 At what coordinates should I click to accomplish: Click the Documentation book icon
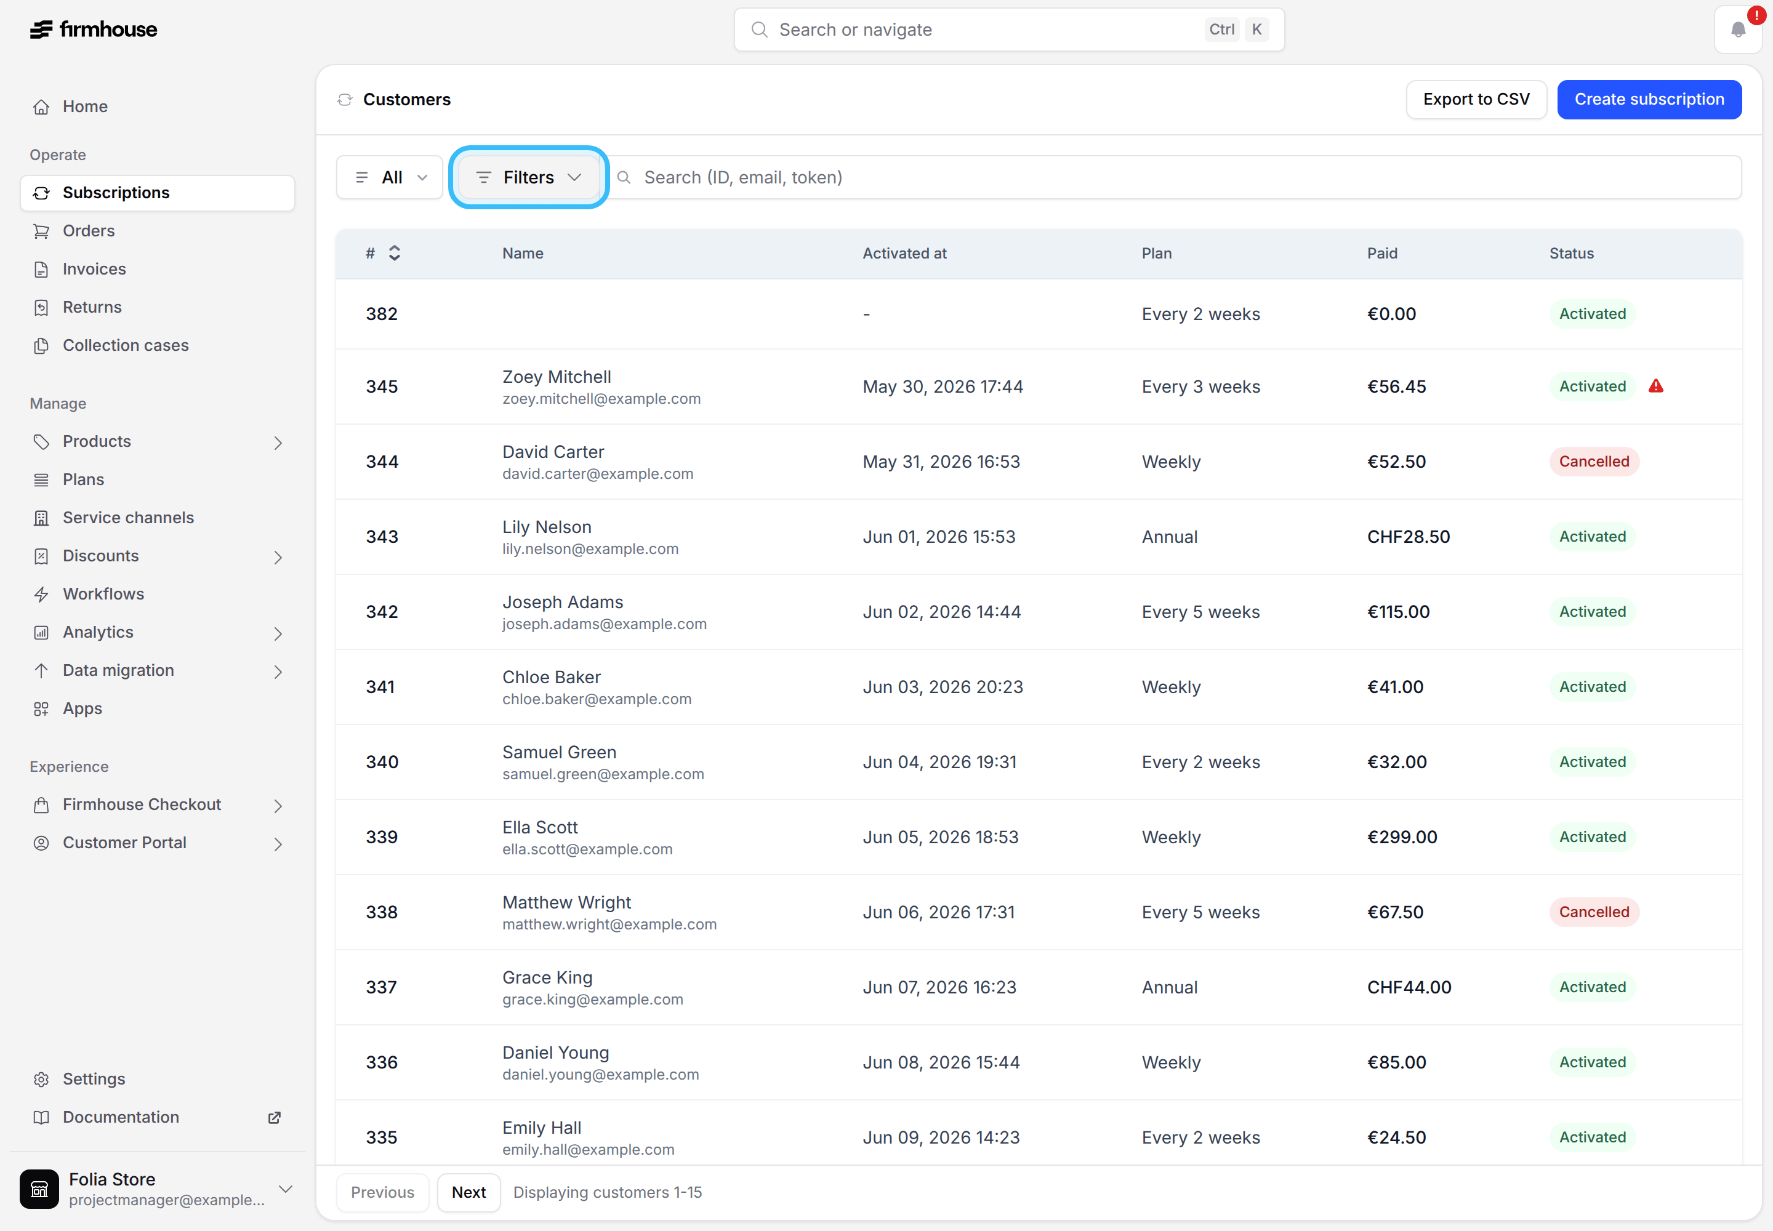(x=42, y=1118)
